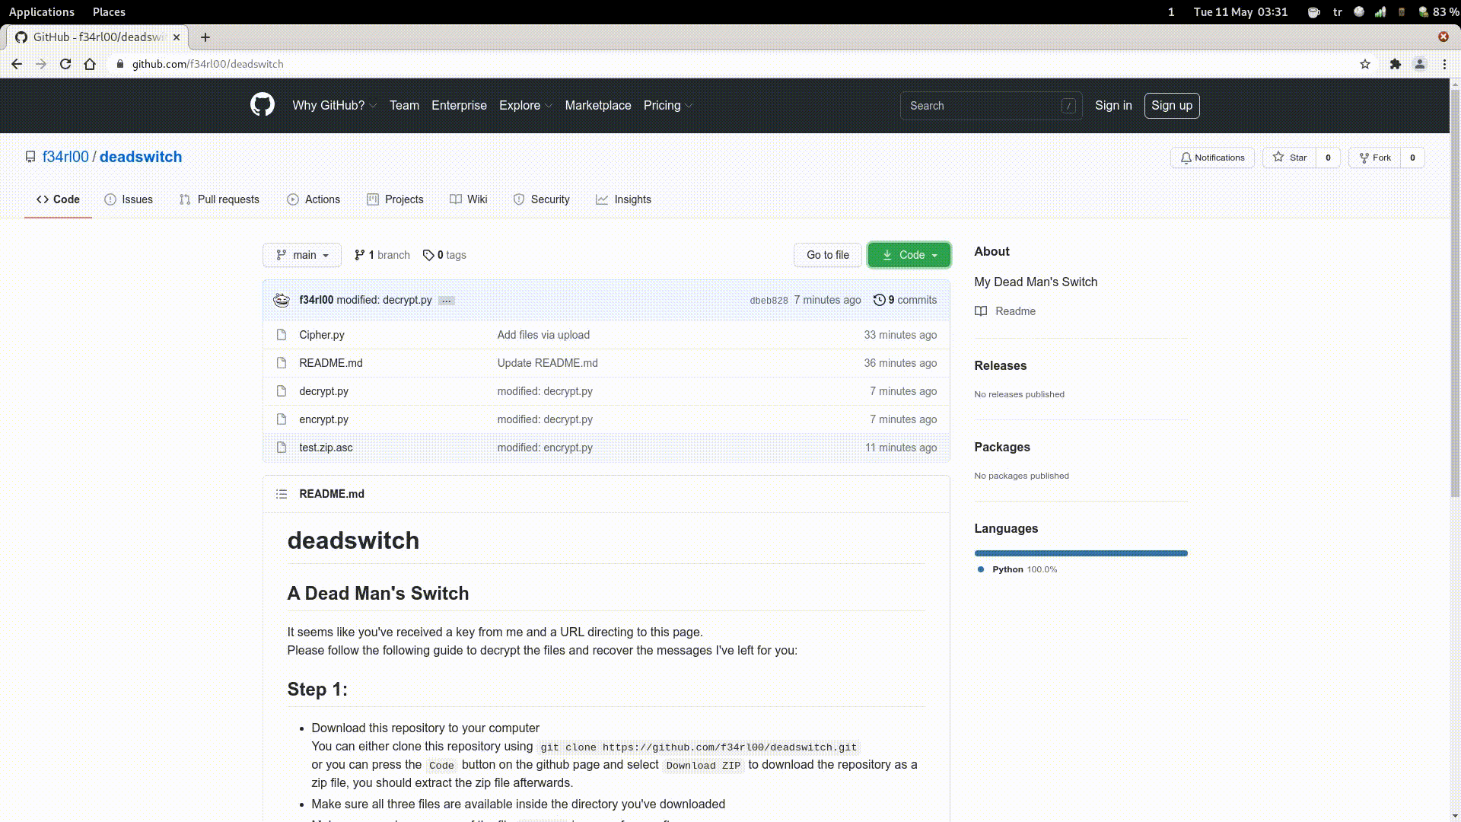1461x822 pixels.
Task: Bookmark page with star icon
Action: click(1365, 65)
